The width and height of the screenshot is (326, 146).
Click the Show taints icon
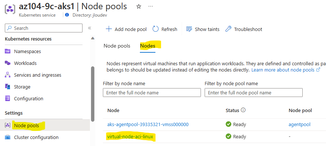point(189,29)
